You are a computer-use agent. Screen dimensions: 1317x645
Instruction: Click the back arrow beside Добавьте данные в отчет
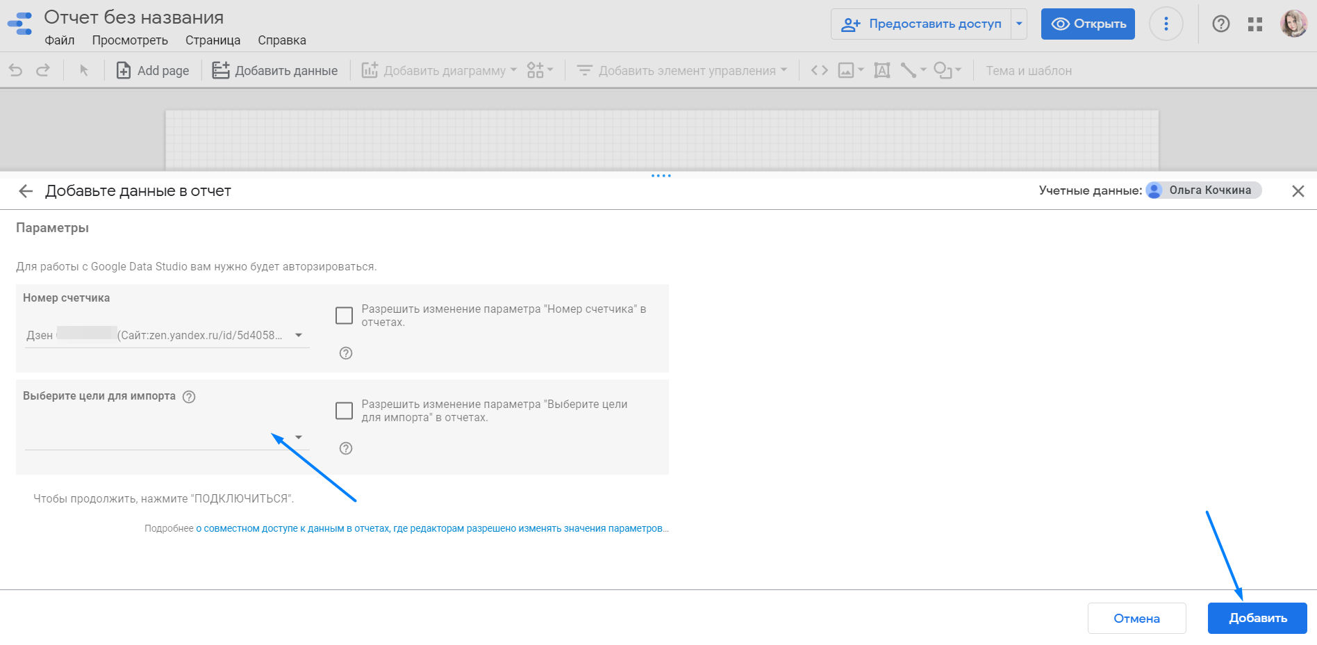tap(26, 191)
